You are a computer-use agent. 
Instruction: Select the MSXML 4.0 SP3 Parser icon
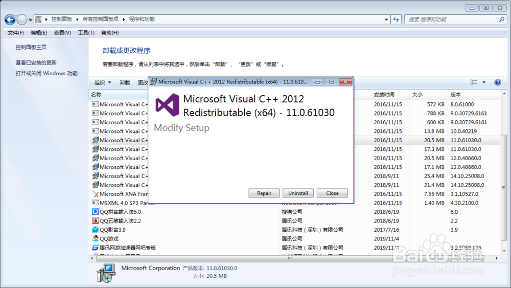pos(95,203)
